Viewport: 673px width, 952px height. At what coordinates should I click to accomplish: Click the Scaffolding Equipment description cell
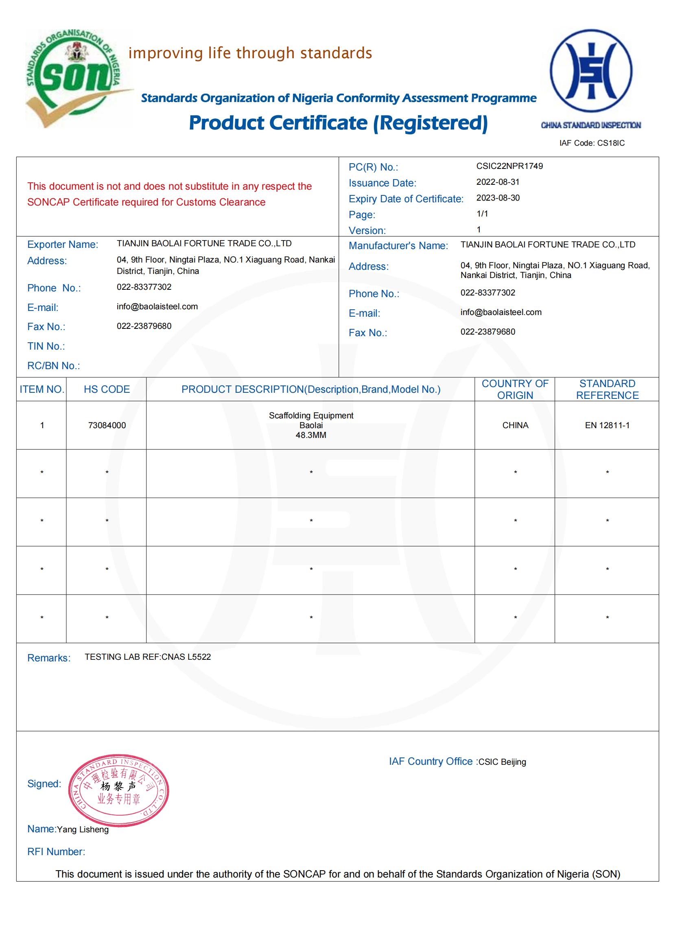[x=311, y=425]
